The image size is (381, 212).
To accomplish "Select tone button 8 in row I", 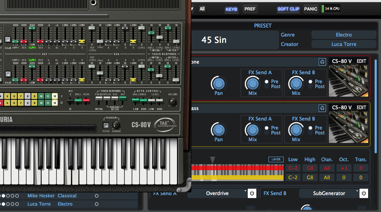I will pyautogui.click(x=28, y=96).
